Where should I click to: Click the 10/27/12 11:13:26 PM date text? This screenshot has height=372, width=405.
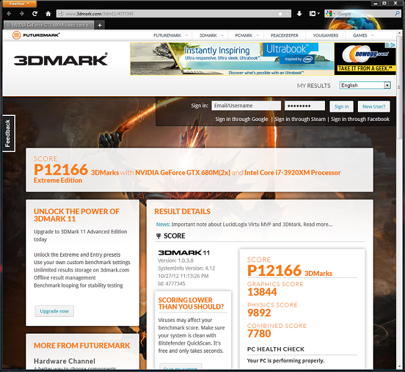coord(183,276)
